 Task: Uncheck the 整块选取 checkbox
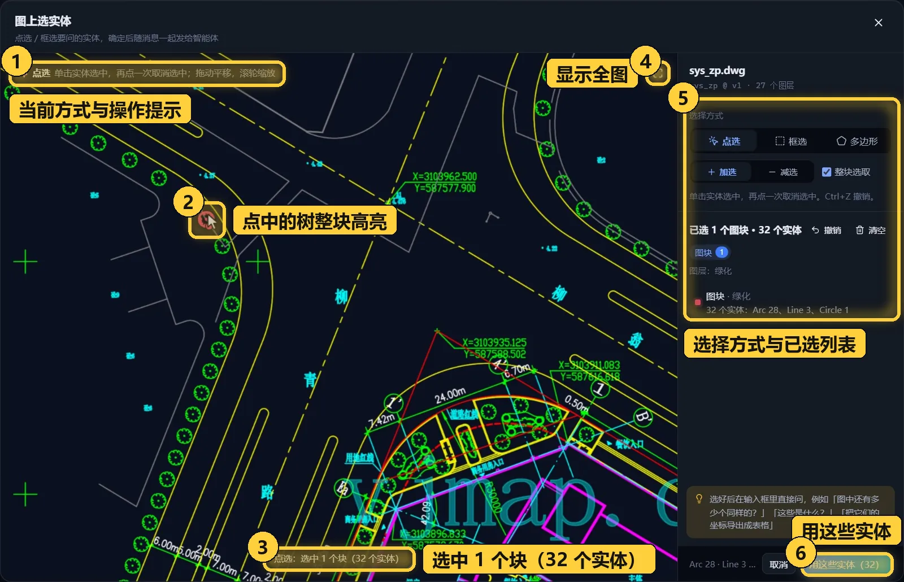point(826,172)
